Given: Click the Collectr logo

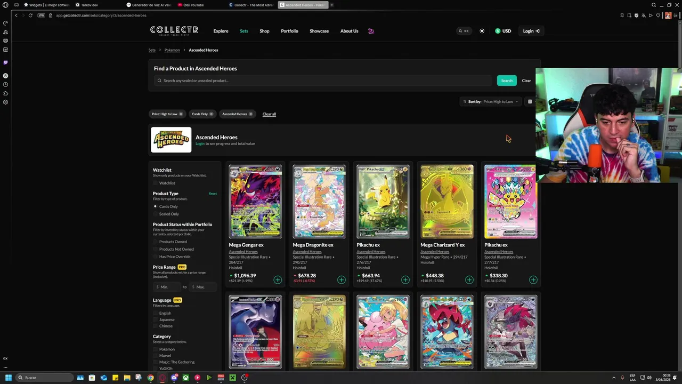Looking at the screenshot, I should click(x=174, y=30).
